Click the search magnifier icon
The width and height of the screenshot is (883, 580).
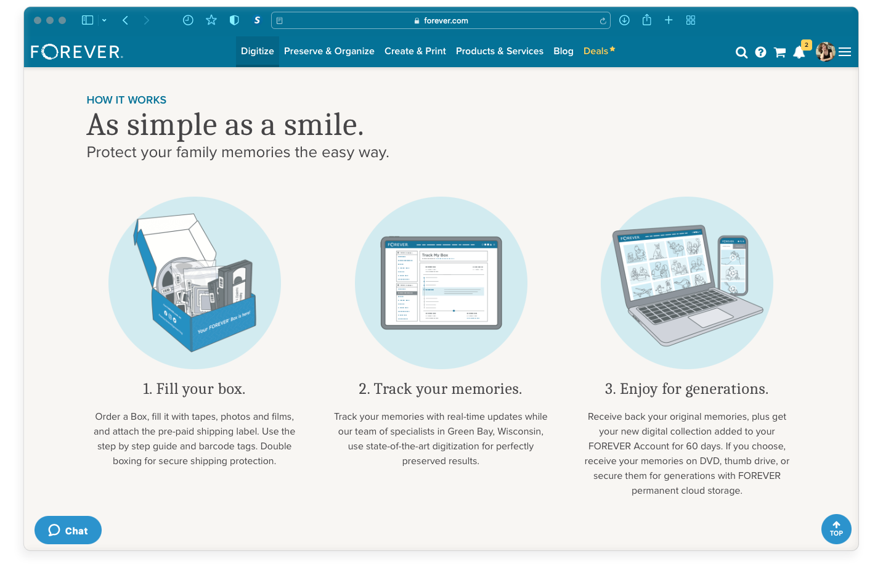tap(742, 52)
